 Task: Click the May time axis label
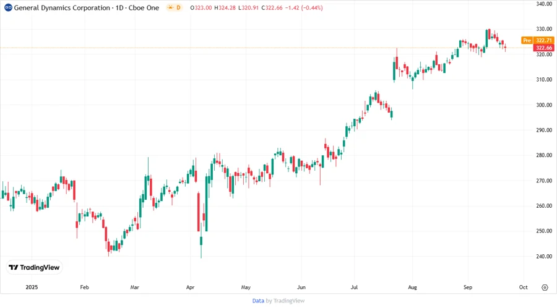[246, 288]
